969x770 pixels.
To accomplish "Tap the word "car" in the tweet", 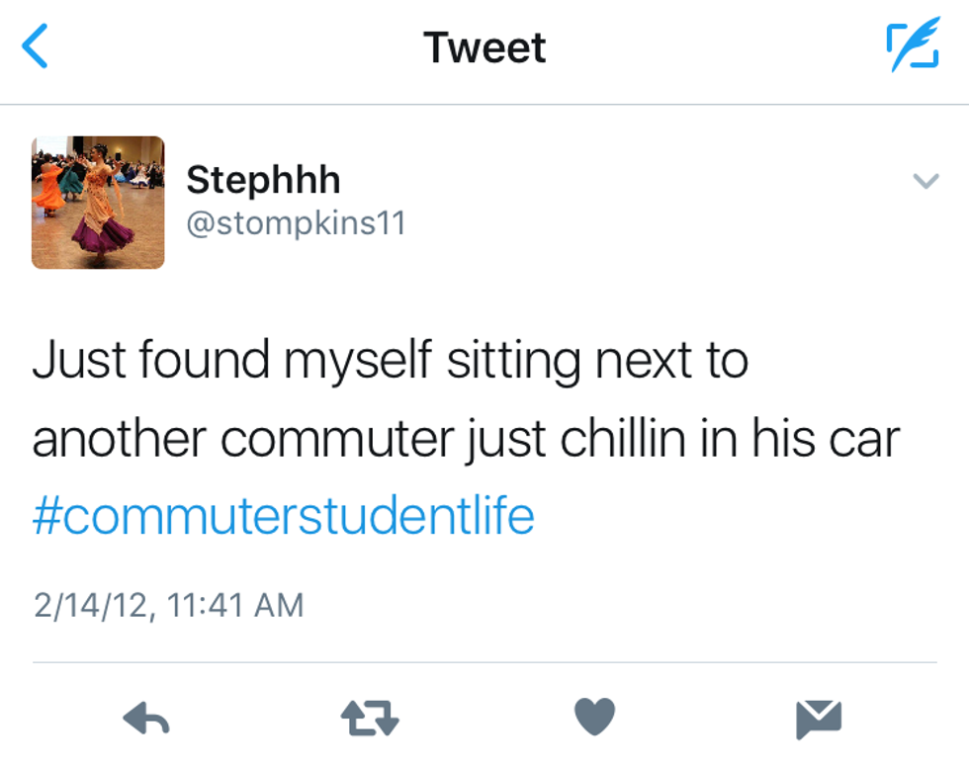I will (x=866, y=440).
